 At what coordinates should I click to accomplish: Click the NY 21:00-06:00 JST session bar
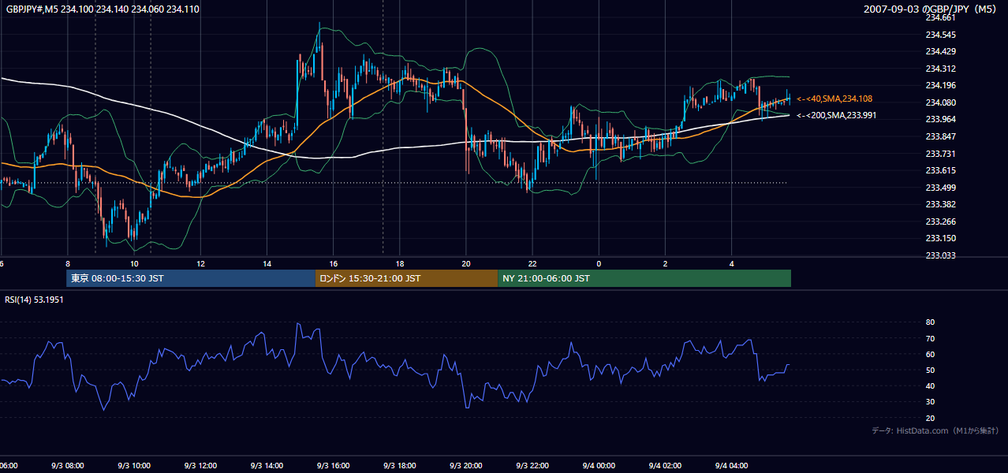point(644,278)
